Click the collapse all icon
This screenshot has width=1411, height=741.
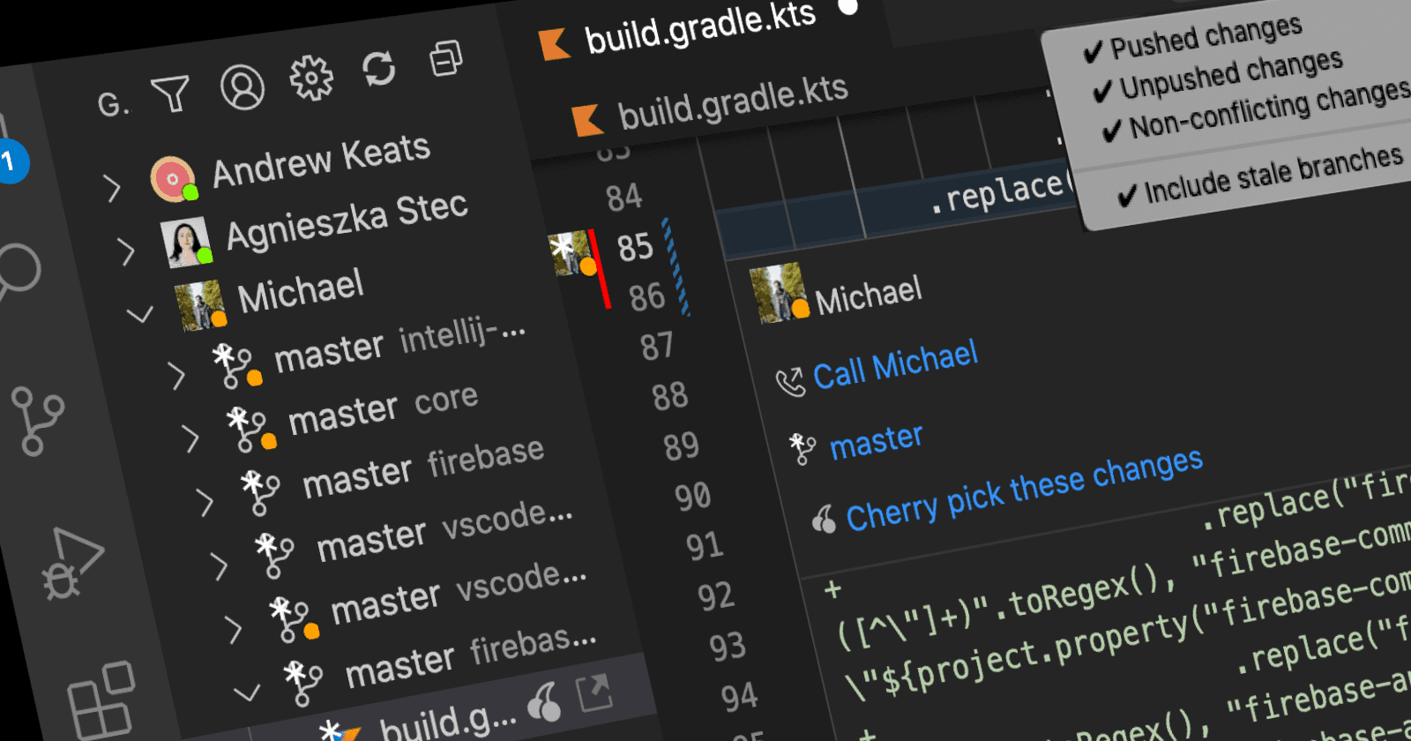click(x=446, y=59)
